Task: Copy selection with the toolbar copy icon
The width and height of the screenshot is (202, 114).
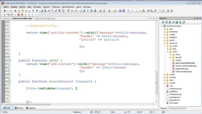Action: pyautogui.click(x=140, y=11)
